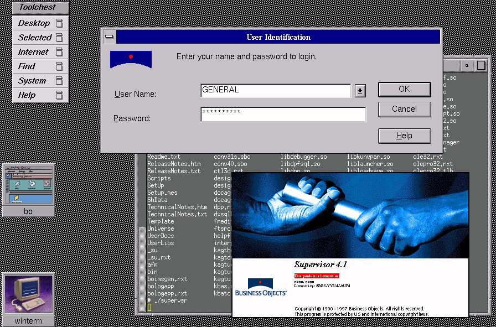
Task: Click into the Password field
Action: pyautogui.click(x=283, y=115)
